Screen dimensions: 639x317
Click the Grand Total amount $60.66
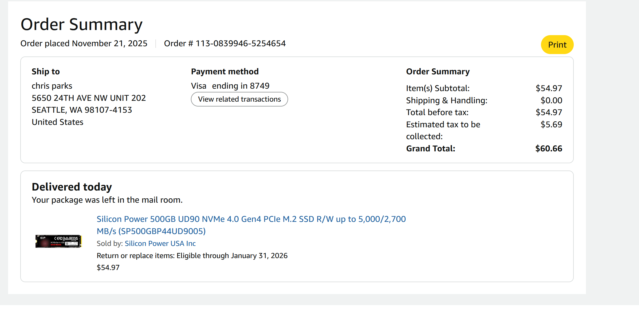point(549,149)
